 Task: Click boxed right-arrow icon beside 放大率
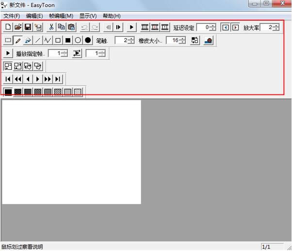click(235, 28)
